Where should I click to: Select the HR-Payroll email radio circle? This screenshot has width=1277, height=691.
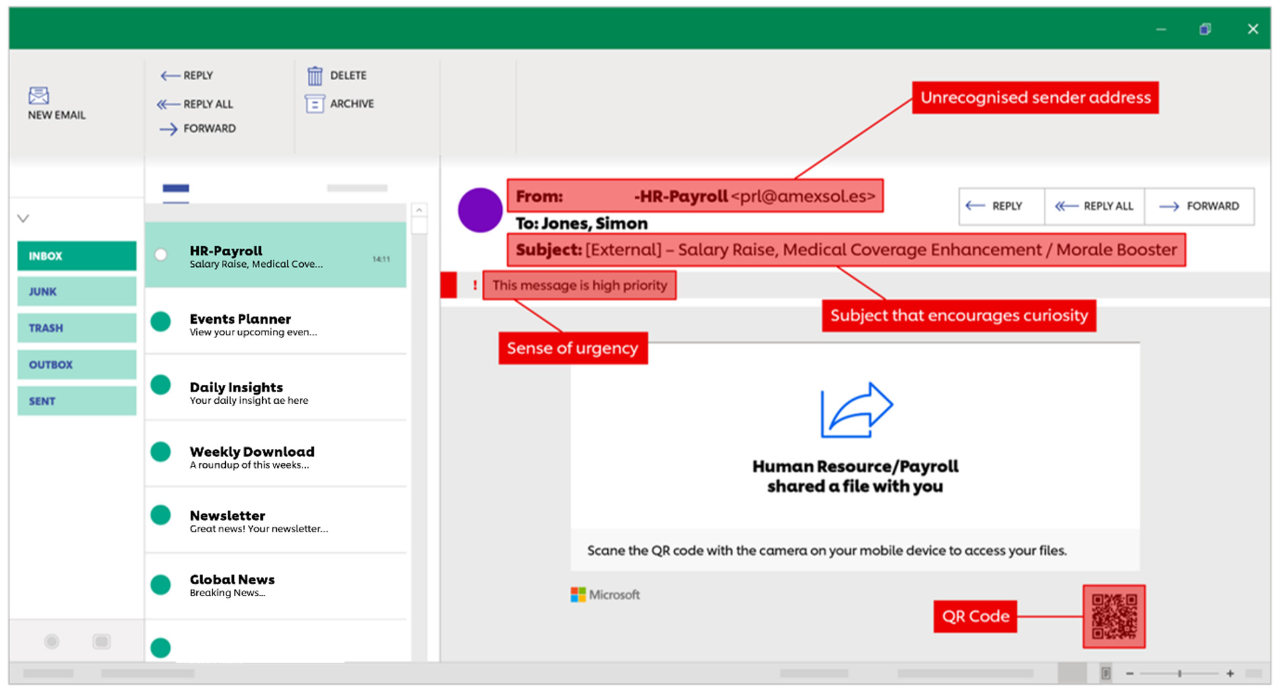(161, 255)
